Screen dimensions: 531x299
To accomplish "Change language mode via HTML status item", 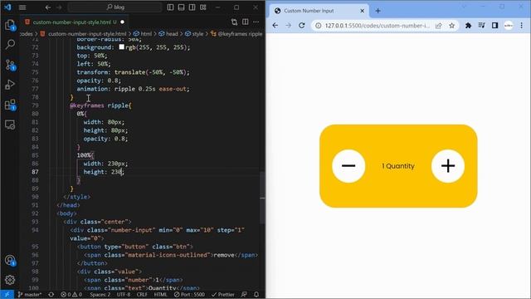I will 160,294.
